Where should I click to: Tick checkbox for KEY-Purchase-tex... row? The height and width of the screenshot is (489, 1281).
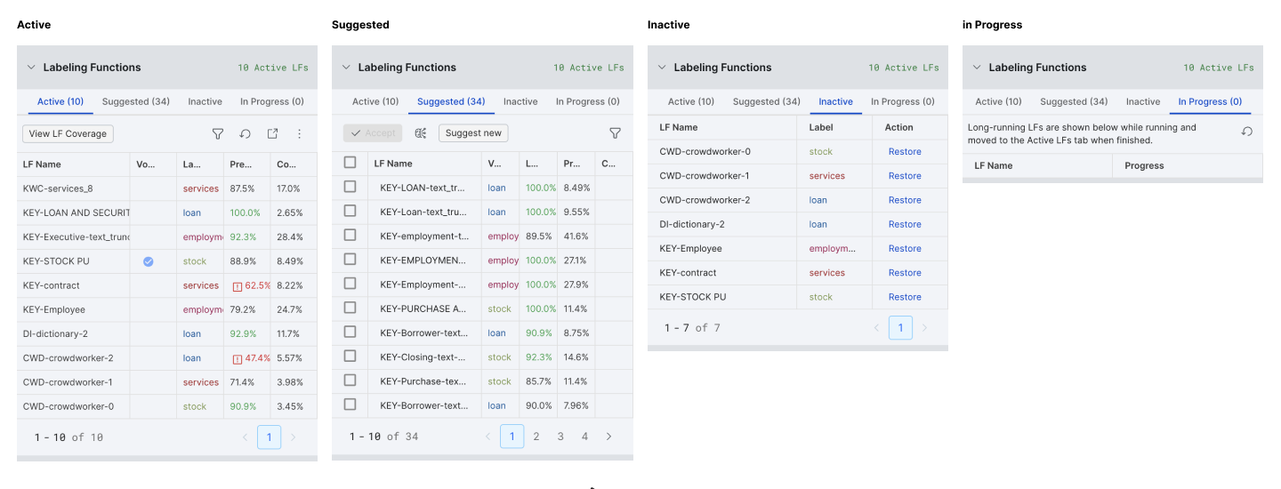tap(350, 381)
